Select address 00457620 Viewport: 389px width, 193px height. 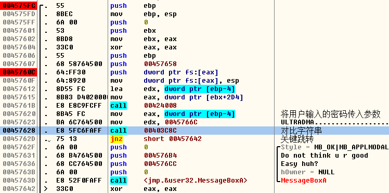tap(19, 114)
